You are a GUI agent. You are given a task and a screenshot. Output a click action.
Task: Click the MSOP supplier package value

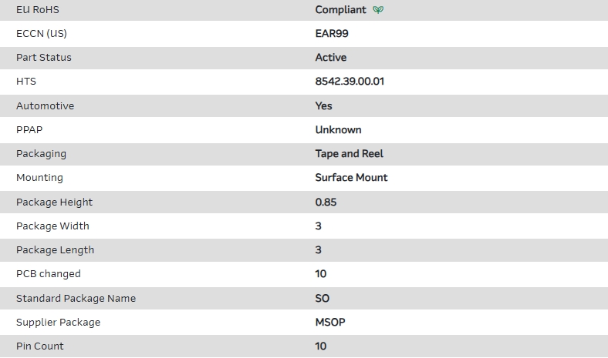tap(330, 323)
